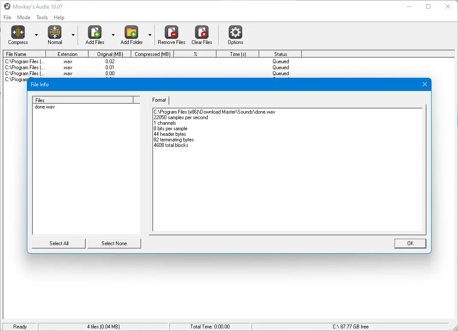The width and height of the screenshot is (458, 331).
Task: Click the Files column header in dialog
Action: click(x=83, y=100)
